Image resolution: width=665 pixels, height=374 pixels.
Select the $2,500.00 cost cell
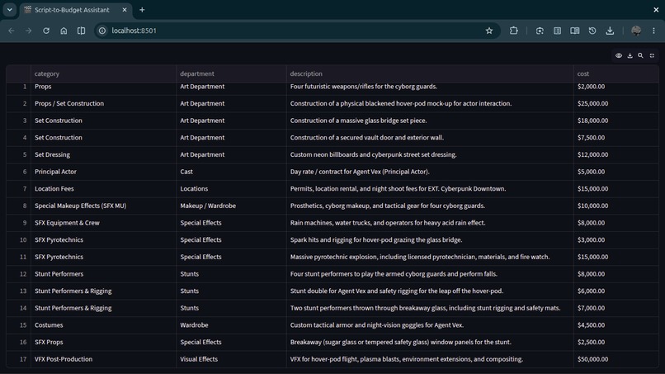pyautogui.click(x=615, y=342)
